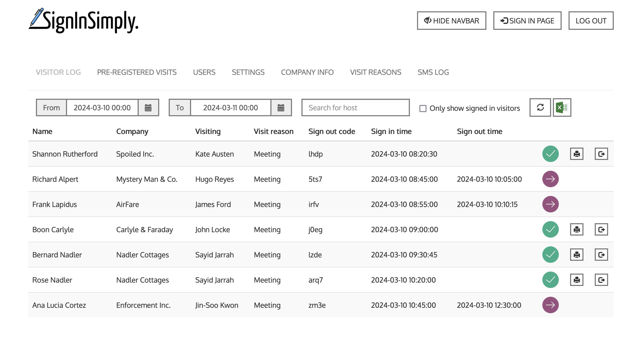The width and height of the screenshot is (642, 342).
Task: Sign out Rose Nadler using exit icon
Action: click(601, 280)
